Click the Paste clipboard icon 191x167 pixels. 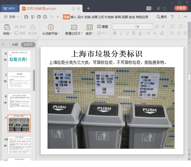pos(7,27)
